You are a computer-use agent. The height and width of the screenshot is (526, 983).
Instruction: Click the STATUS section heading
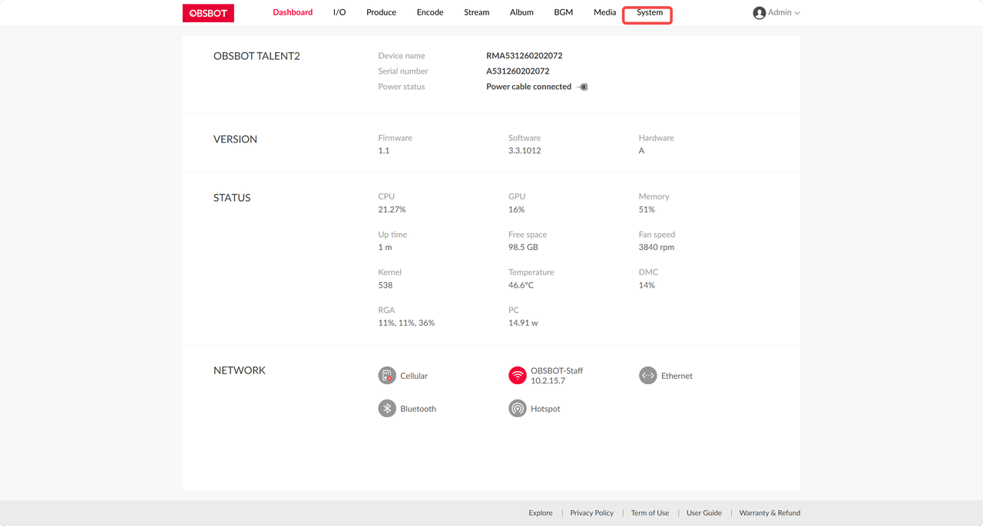232,198
